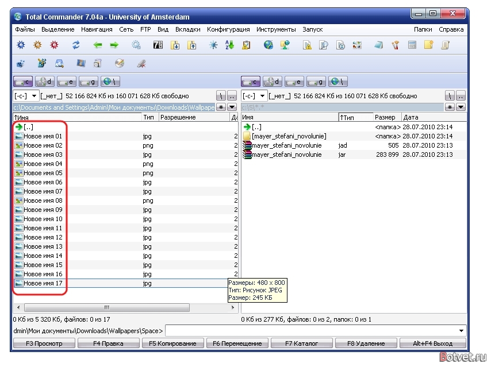The image size is (491, 367).
Task: Go back with the green left arrow
Action: coord(98,45)
